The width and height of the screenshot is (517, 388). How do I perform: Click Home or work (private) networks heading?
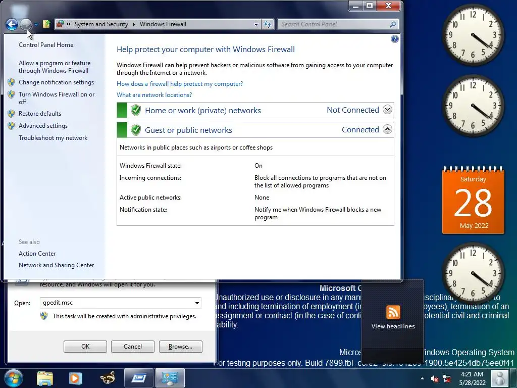click(x=203, y=110)
